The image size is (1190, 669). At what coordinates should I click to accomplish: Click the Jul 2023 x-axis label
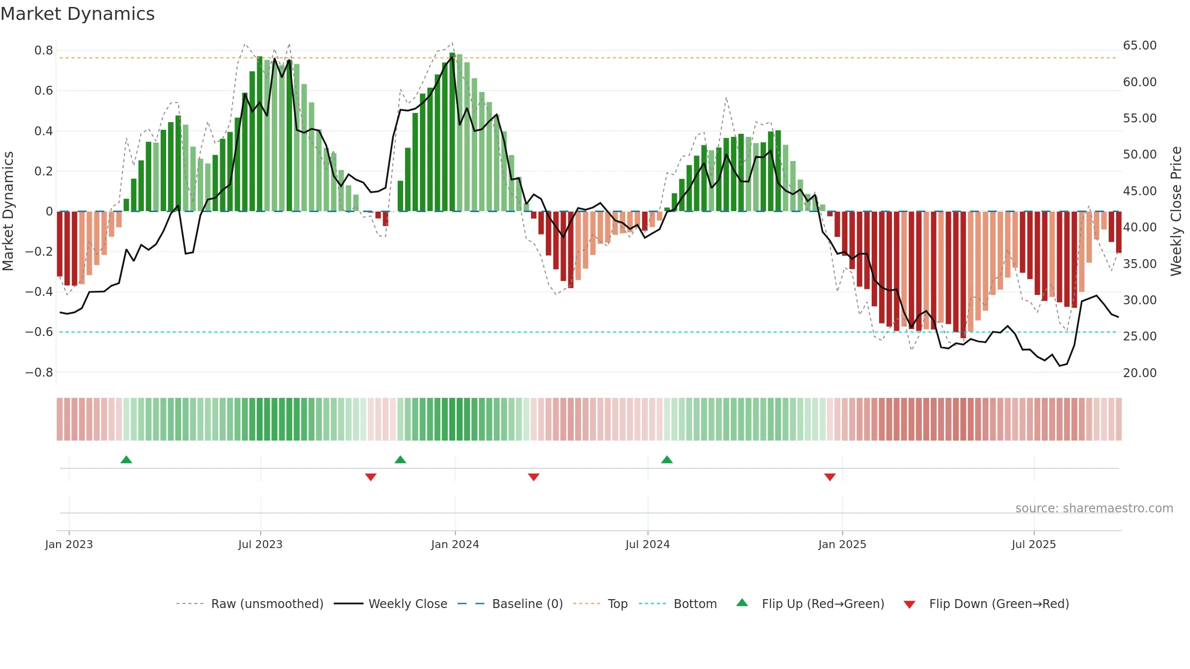(x=260, y=544)
